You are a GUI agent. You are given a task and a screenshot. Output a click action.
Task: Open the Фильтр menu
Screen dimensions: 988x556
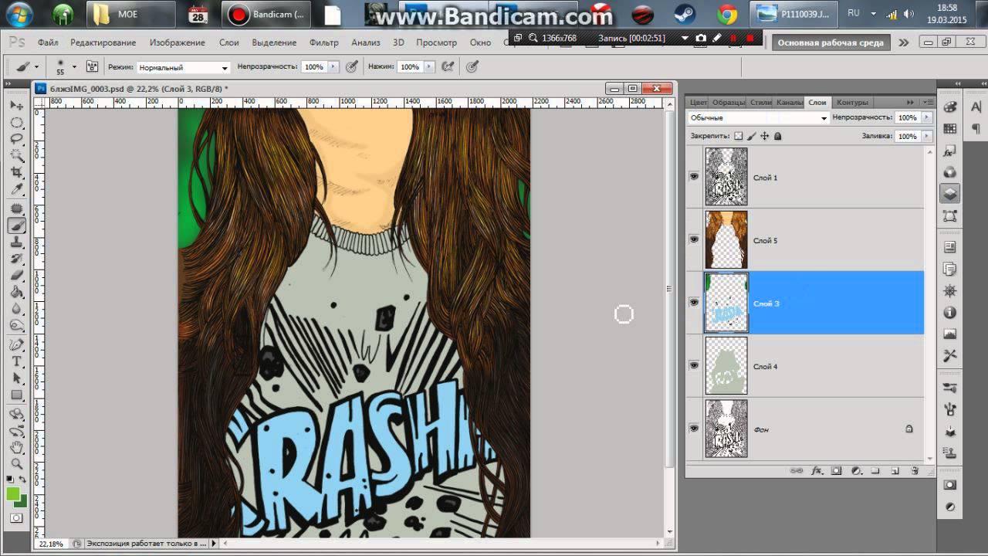point(323,42)
